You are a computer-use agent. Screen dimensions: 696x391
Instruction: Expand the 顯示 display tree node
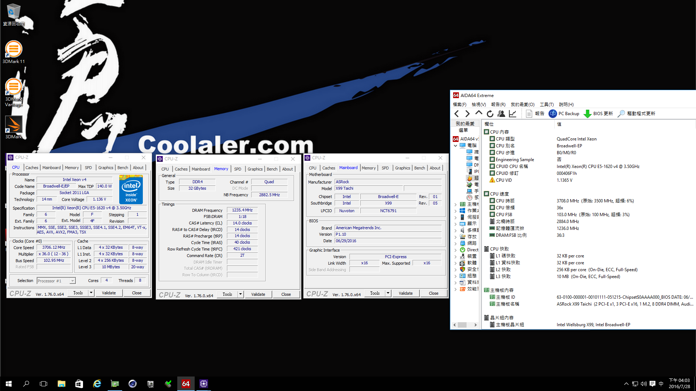[455, 224]
